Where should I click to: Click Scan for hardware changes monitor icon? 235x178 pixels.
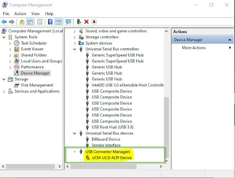click(69, 22)
